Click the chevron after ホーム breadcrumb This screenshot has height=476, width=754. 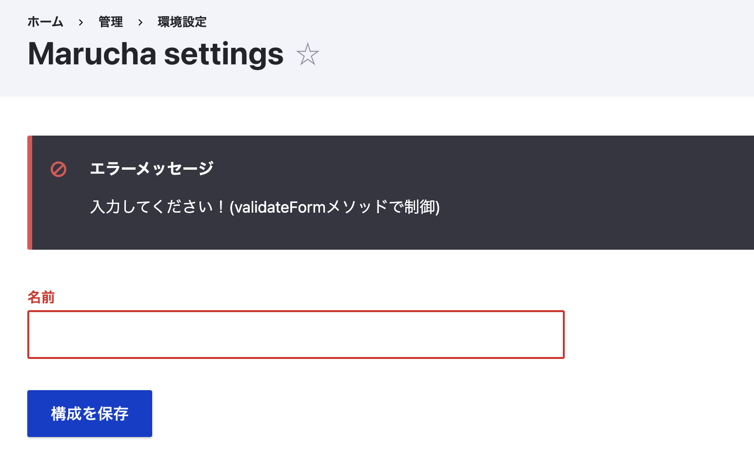point(81,22)
